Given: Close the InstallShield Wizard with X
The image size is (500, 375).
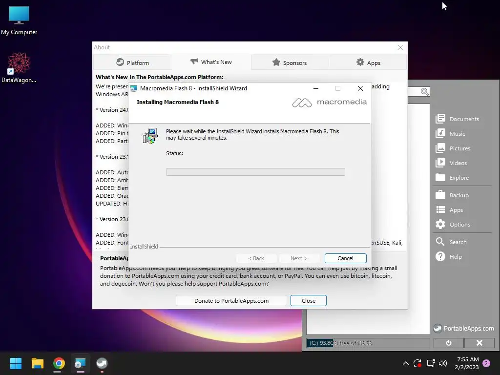Looking at the screenshot, I should click(x=360, y=88).
